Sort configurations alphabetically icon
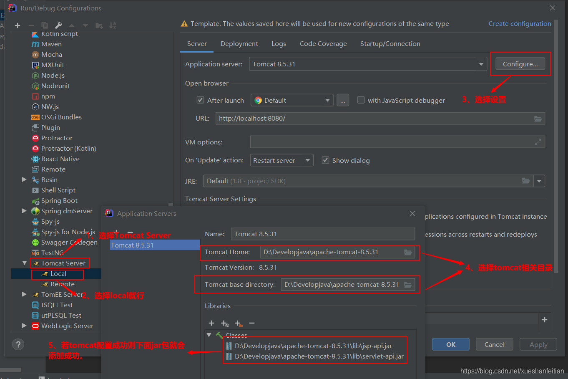Screen dimensions: 568x379 pos(113,25)
